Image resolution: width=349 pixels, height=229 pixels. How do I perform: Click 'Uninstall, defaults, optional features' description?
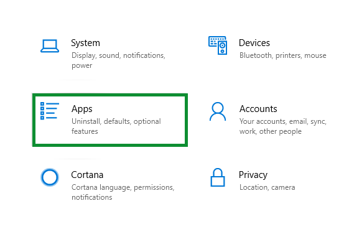116,126
